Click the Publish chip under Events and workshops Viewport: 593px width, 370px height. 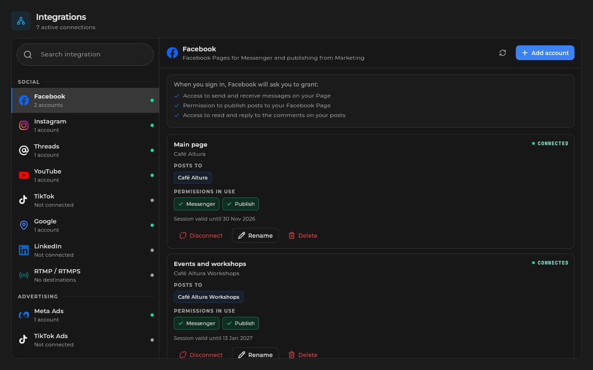pyautogui.click(x=240, y=323)
